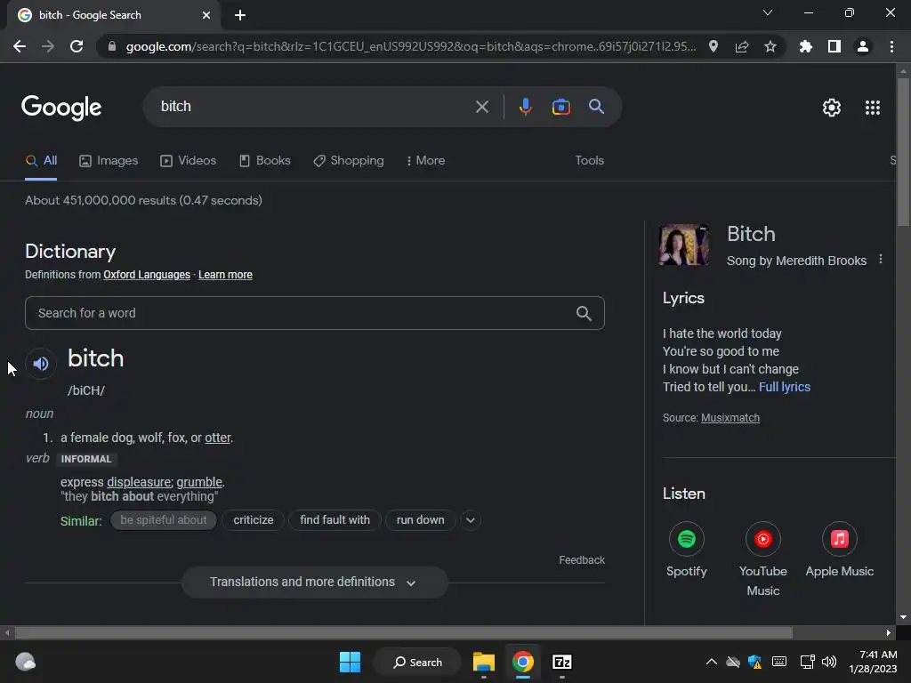Show hidden system tray icons chevron

click(711, 662)
